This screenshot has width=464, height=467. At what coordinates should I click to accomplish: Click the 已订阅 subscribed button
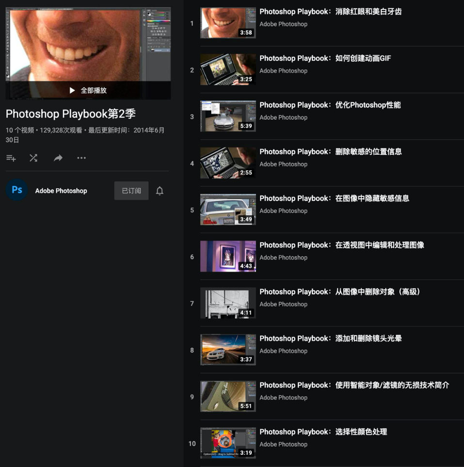[x=131, y=191]
